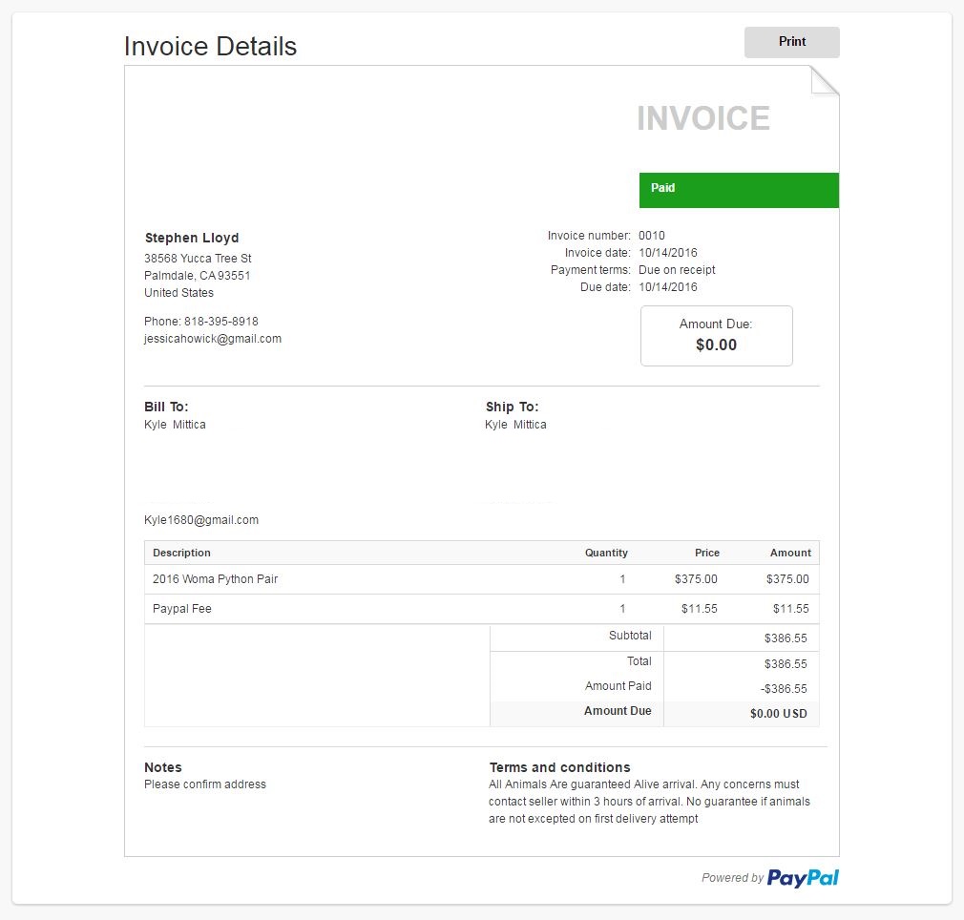Click the Amount column header
This screenshot has width=964, height=920.
click(x=790, y=553)
